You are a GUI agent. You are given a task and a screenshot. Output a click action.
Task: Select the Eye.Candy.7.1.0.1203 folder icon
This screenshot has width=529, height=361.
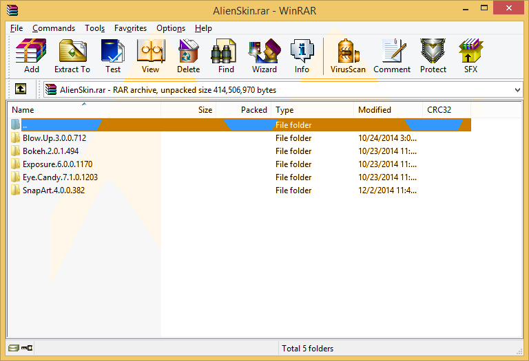point(15,177)
